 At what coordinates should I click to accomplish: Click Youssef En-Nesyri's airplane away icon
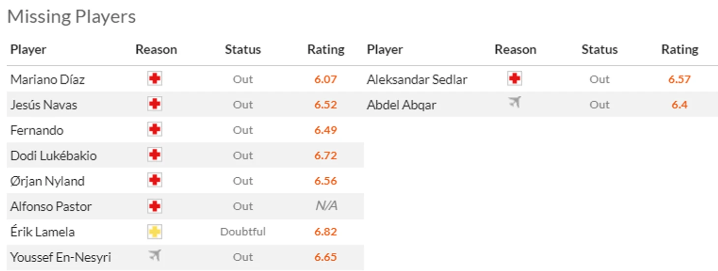(x=154, y=255)
